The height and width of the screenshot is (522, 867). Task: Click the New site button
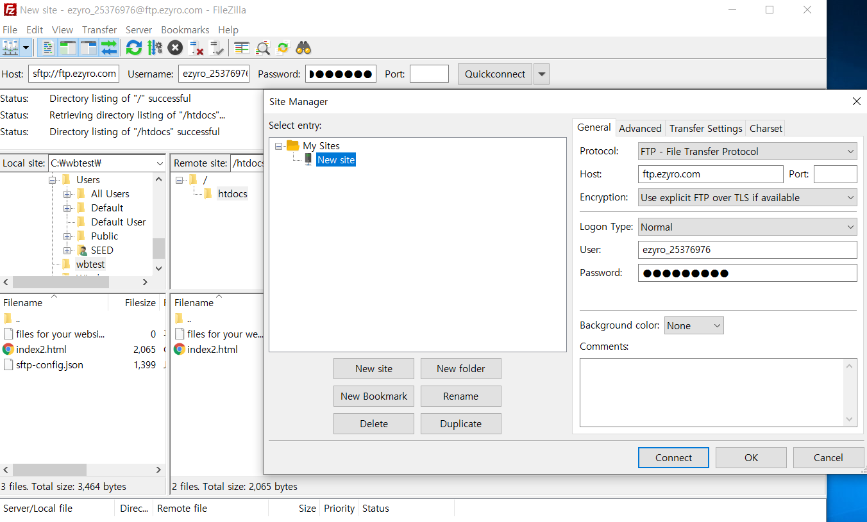374,368
